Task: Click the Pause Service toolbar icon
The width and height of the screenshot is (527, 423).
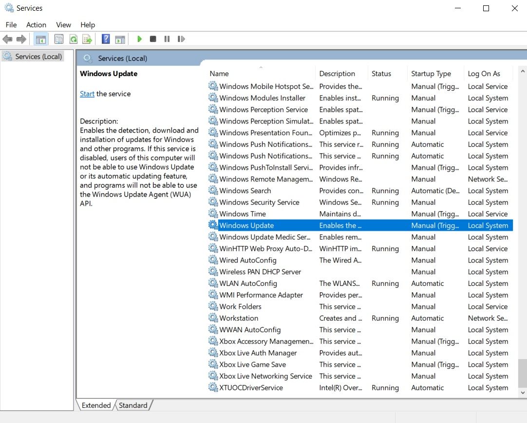Action: pos(167,39)
